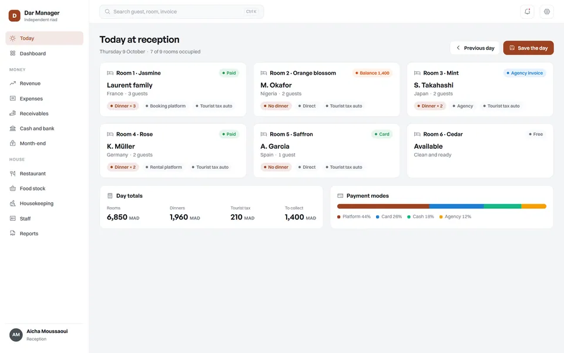Open the notifications bell icon
This screenshot has height=353, width=564.
click(x=527, y=12)
